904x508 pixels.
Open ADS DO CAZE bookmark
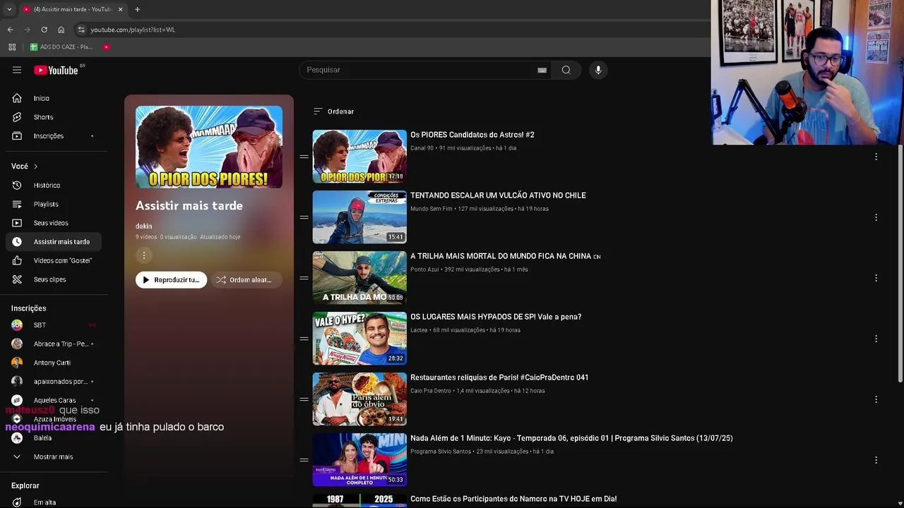pyautogui.click(x=61, y=47)
